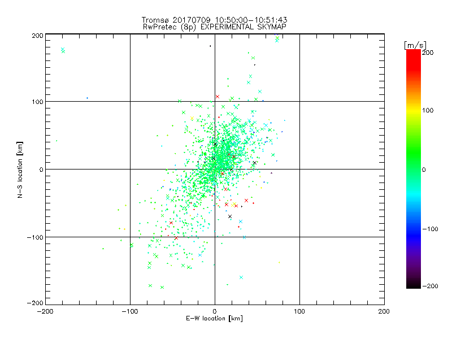
Task: Click the x-axis tick label '200'
Action: pyautogui.click(x=384, y=311)
